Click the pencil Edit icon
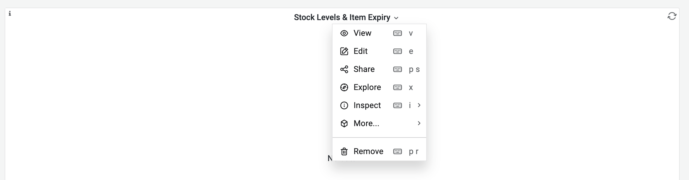This screenshot has width=689, height=180. 344,51
